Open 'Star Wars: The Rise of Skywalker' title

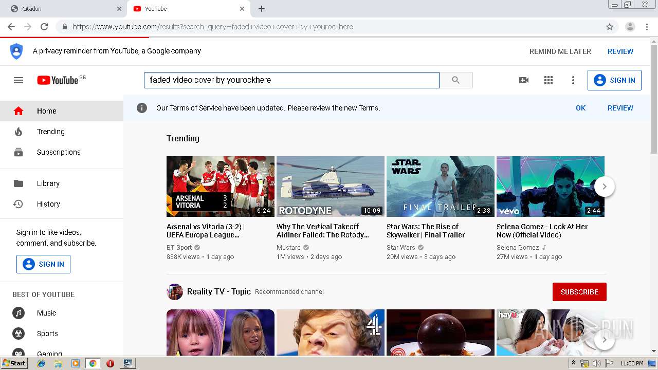pos(426,231)
